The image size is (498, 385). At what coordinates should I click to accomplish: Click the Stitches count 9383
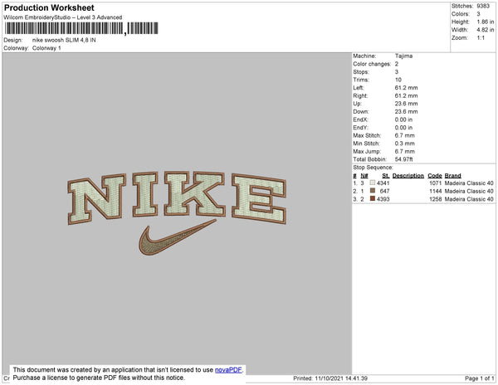click(x=483, y=6)
